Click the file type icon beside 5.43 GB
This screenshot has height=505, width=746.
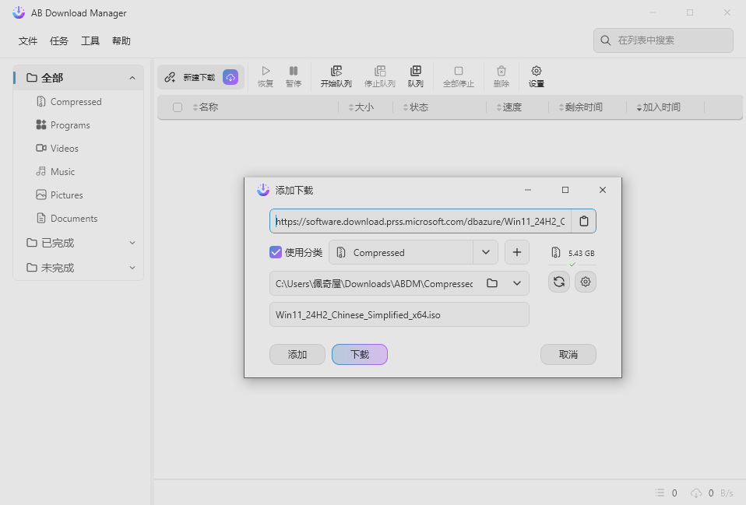pyautogui.click(x=556, y=252)
